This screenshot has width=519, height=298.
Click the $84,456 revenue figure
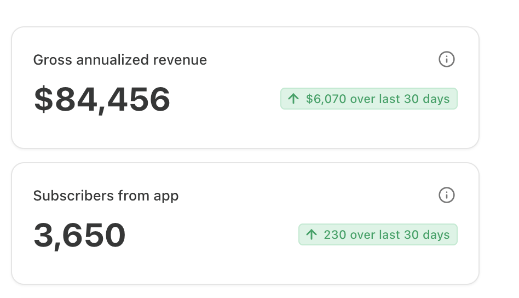point(102,100)
